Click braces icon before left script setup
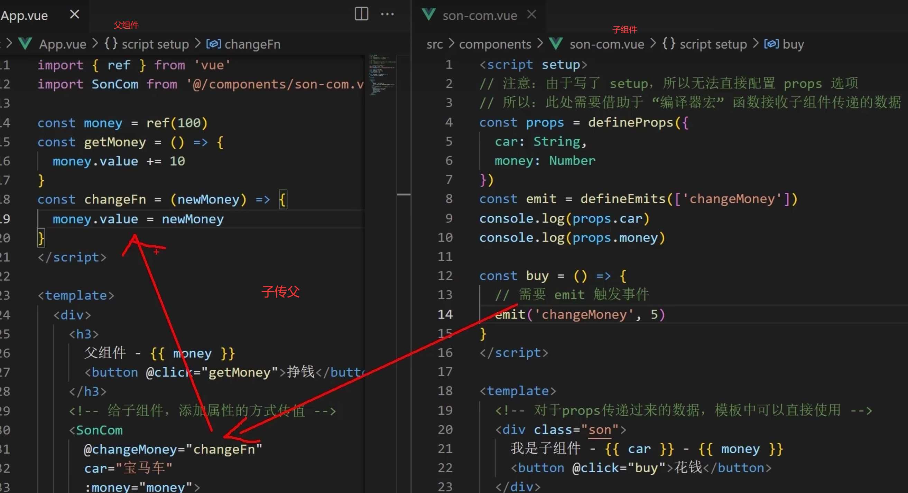 click(111, 44)
